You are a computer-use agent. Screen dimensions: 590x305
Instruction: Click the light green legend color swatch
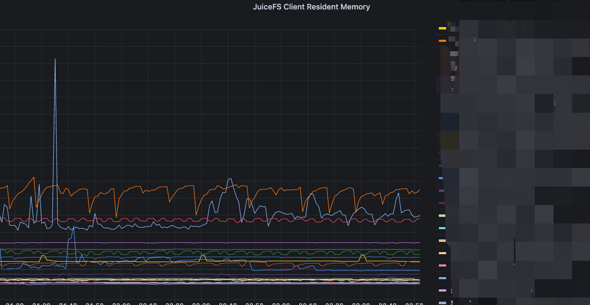click(442, 216)
